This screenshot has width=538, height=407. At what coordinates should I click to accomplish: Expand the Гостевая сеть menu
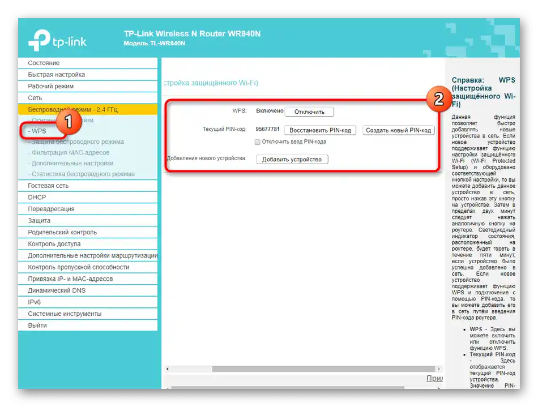pos(88,186)
